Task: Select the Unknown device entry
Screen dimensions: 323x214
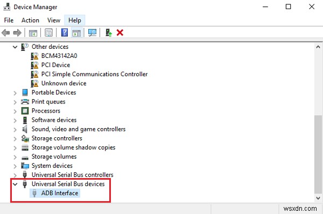Action: tap(64, 83)
